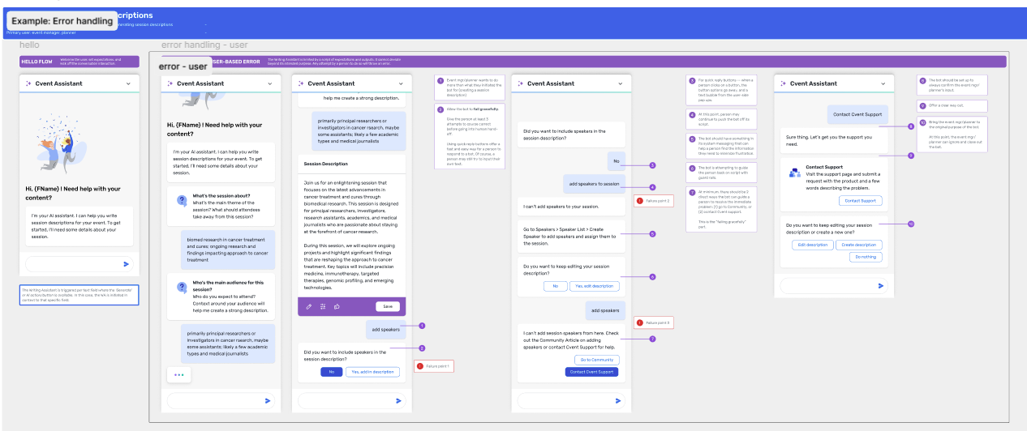Click the 'add speakers to session' chat bubble

[x=595, y=184]
